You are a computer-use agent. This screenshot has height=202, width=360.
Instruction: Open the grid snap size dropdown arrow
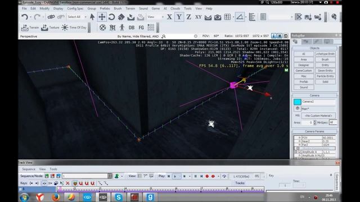pyautogui.click(x=233, y=17)
